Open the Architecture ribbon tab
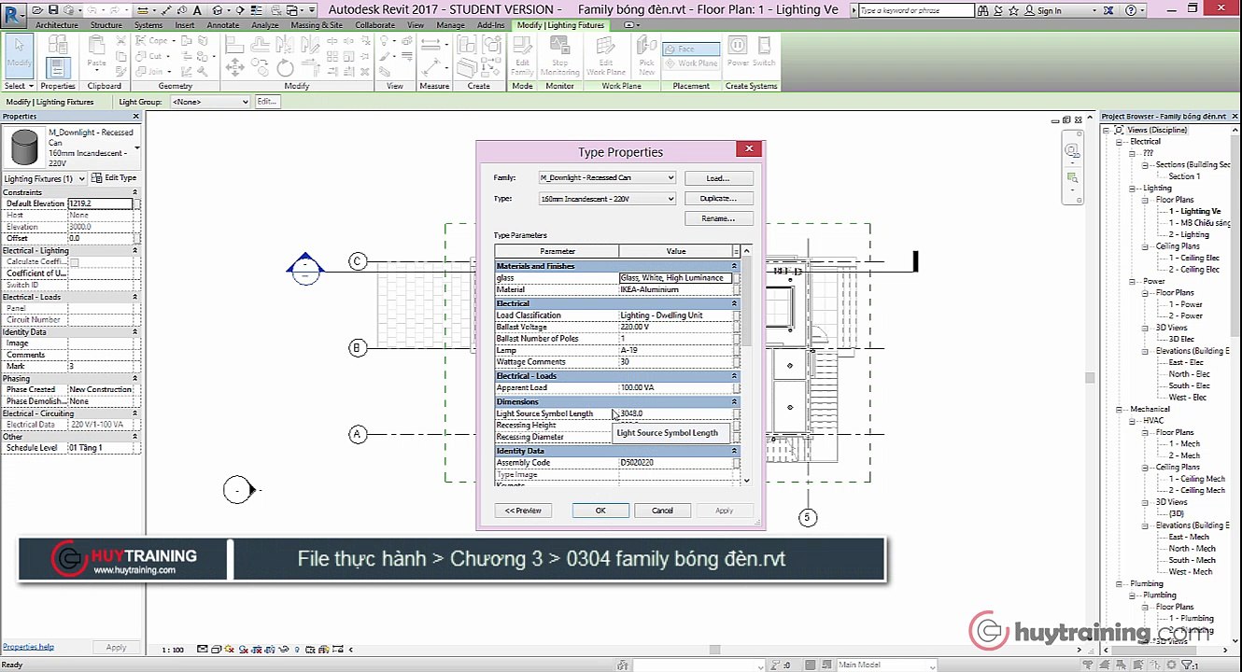Image resolution: width=1242 pixels, height=672 pixels. pyautogui.click(x=57, y=25)
